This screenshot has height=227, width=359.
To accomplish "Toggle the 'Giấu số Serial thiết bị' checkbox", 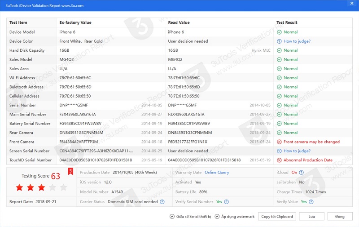I will 172,216.
